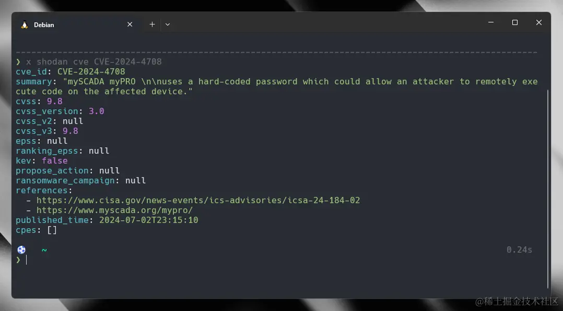Open the new-tab dropdown chevron

168,24
